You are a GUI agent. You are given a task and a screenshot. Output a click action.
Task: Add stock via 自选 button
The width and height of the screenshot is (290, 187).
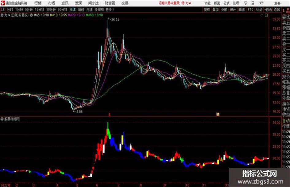[268, 10]
